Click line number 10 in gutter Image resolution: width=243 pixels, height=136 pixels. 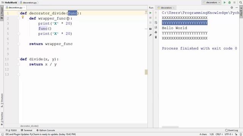tap(7, 59)
